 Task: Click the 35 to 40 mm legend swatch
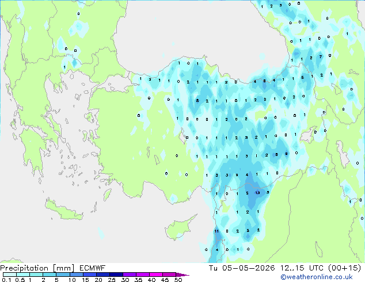(142, 275)
